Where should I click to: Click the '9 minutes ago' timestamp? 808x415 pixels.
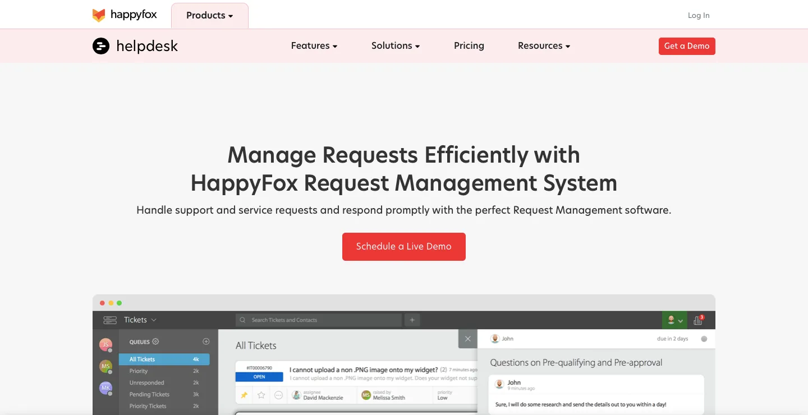(x=521, y=389)
